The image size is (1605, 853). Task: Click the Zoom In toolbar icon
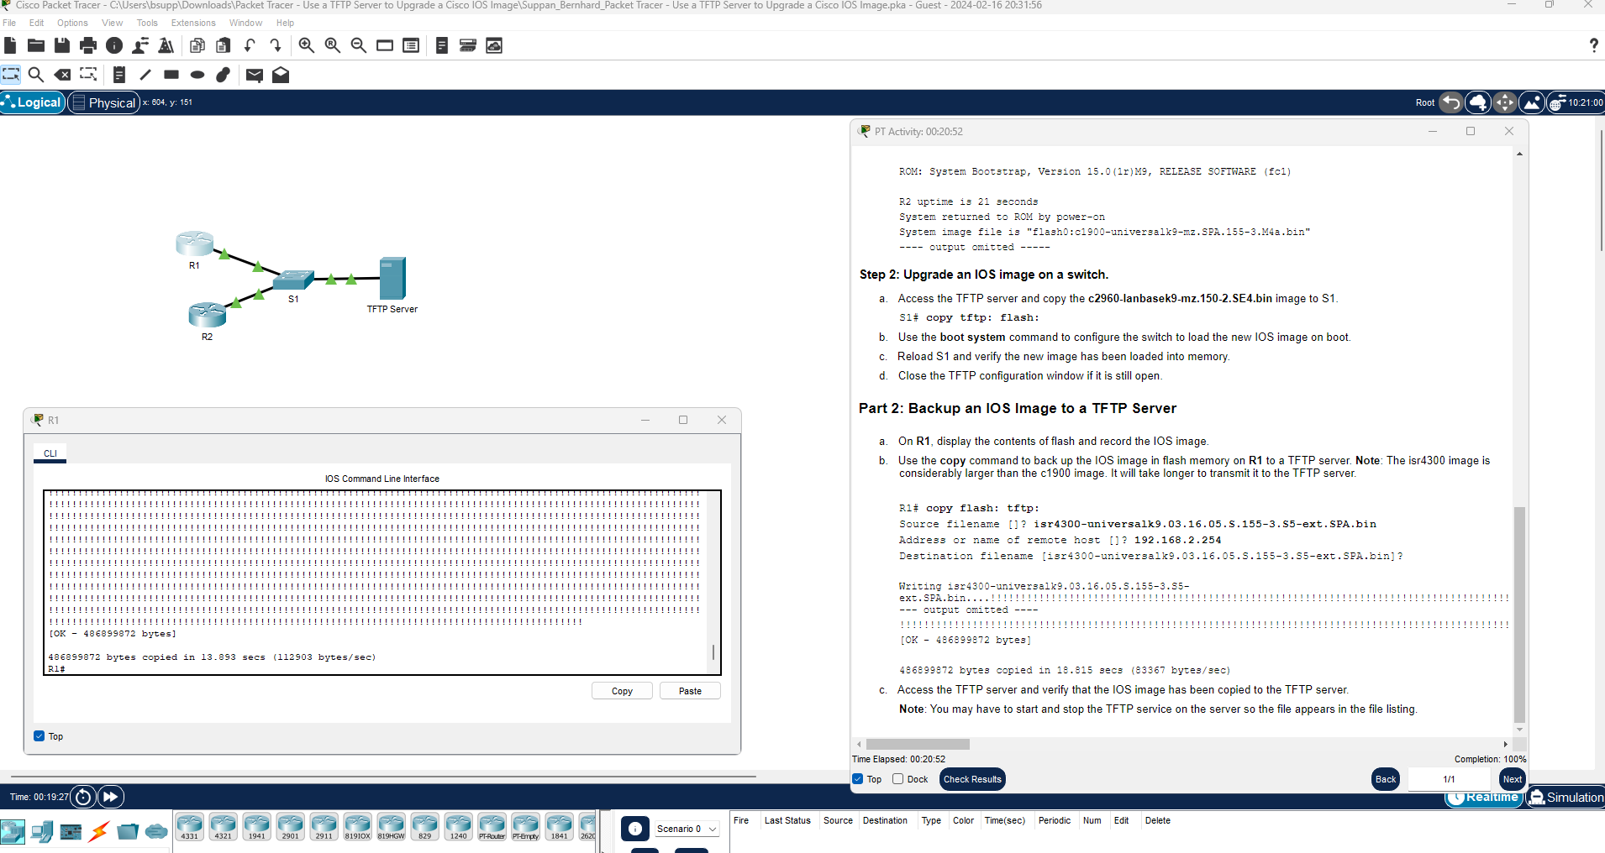(307, 45)
